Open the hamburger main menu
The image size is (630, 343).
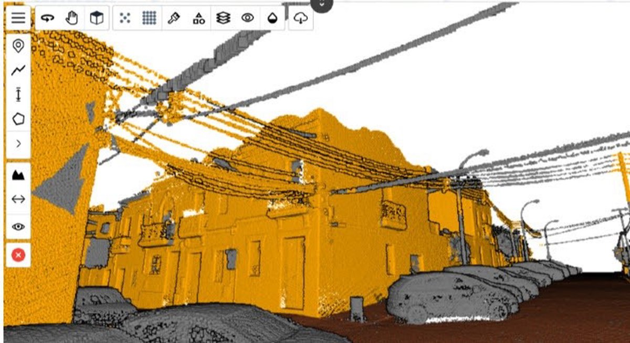click(18, 18)
